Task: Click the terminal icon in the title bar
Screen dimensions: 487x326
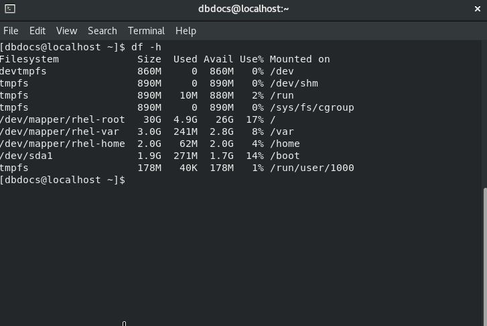Action: point(10,9)
